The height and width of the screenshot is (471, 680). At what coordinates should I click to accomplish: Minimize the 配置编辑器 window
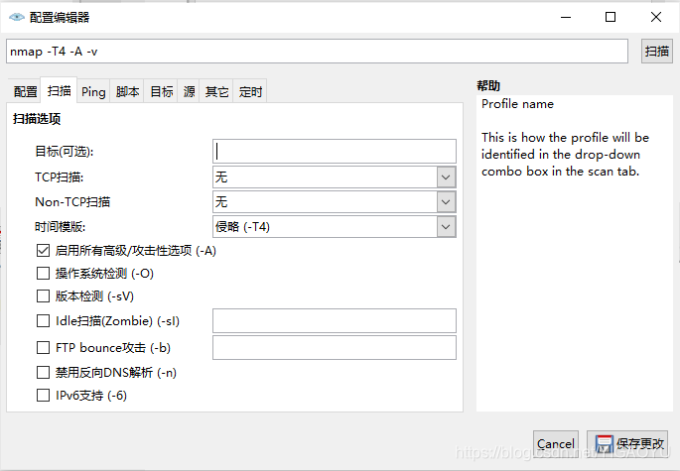click(566, 17)
